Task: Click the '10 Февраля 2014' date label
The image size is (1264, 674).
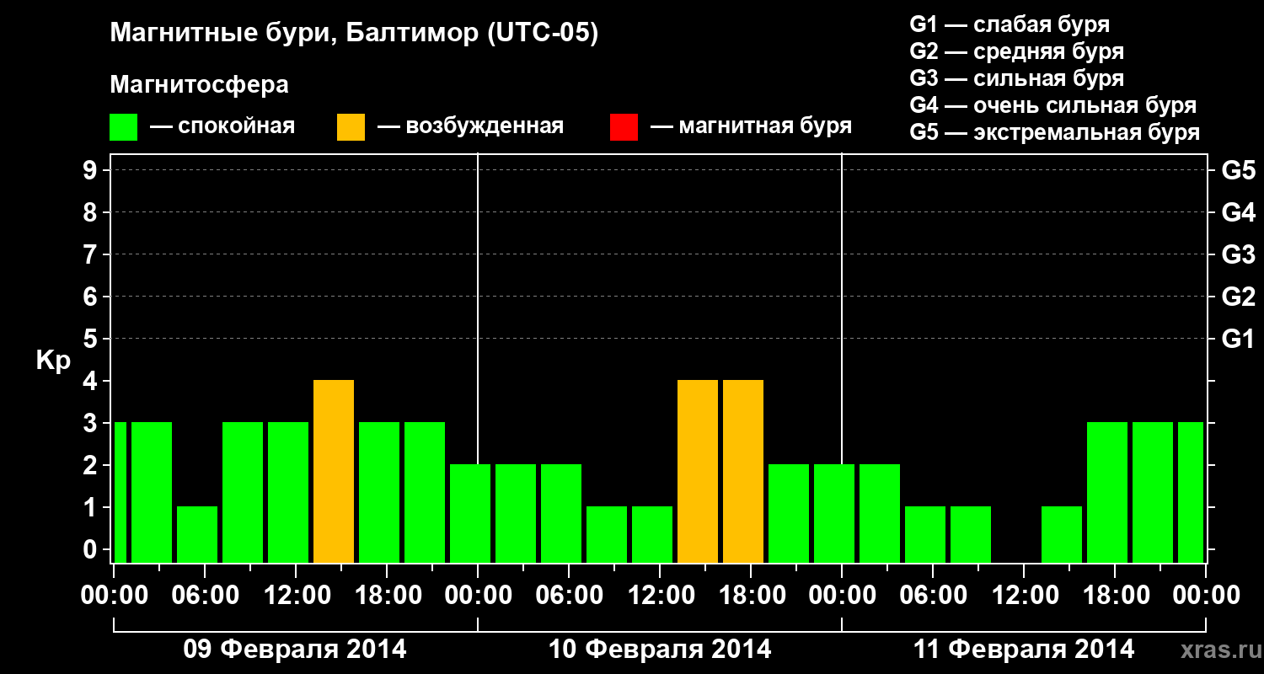Action: click(x=660, y=650)
